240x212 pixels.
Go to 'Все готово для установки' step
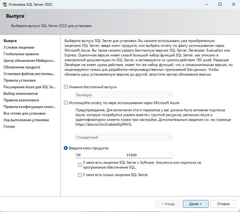[25, 113]
